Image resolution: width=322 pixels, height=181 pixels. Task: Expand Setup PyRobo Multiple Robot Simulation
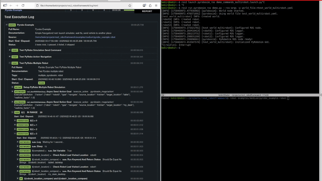click(12, 87)
